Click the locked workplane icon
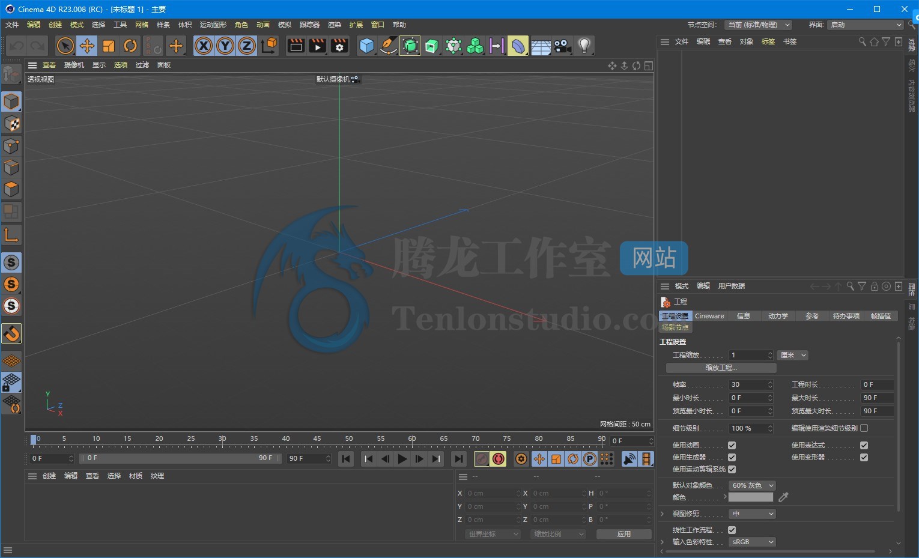The image size is (919, 558). tap(11, 383)
